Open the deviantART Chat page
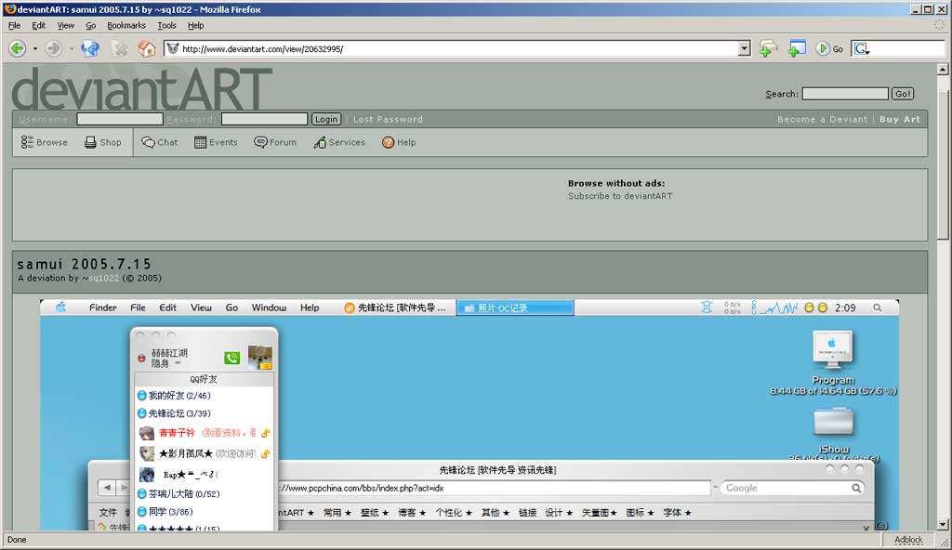The width and height of the screenshot is (952, 550). [x=160, y=142]
